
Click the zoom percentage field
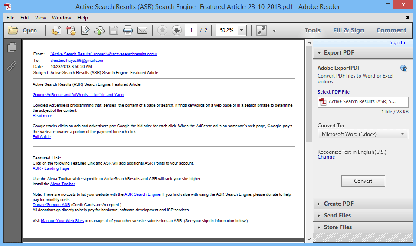pos(227,30)
